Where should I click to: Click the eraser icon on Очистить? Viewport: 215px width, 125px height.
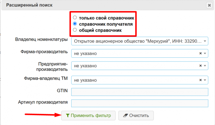point(125,116)
